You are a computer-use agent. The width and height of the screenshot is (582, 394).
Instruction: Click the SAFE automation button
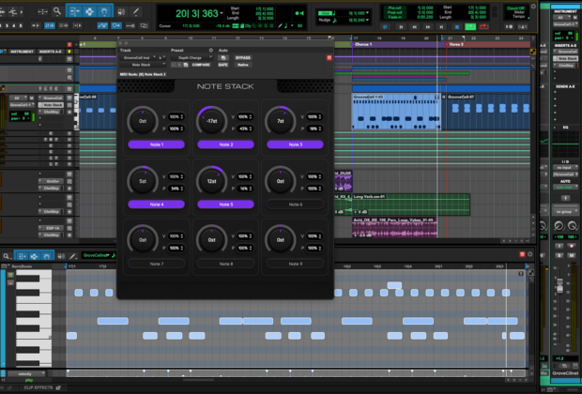tap(223, 65)
